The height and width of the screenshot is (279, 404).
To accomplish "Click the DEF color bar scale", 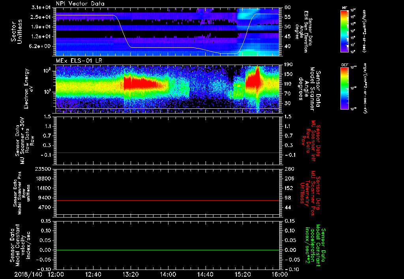I will click(x=344, y=88).
